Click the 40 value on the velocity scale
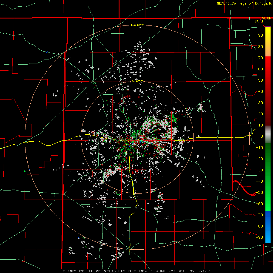Screen dimensions: 273x273 pyautogui.click(x=261, y=92)
